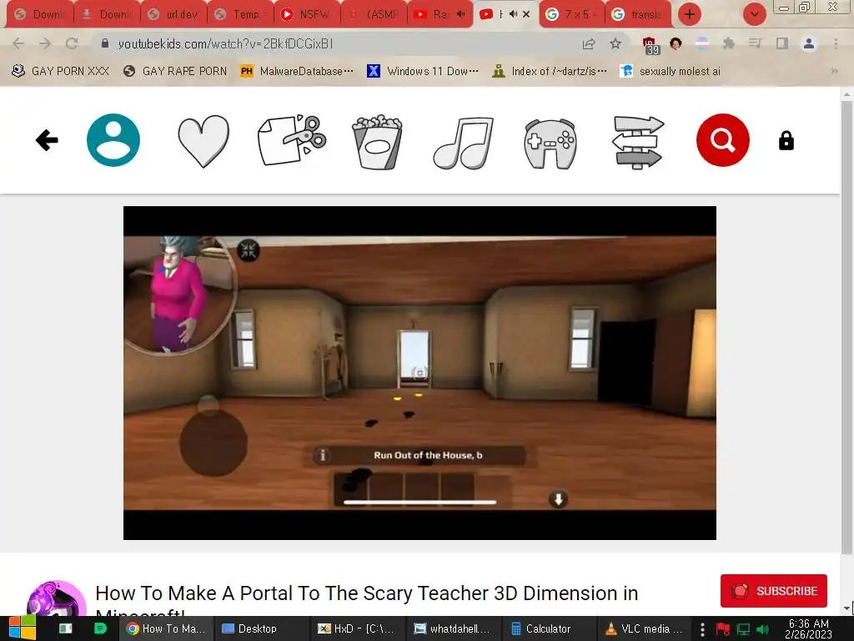Select the heart Recommended category
The width and height of the screenshot is (854, 641).
click(203, 141)
